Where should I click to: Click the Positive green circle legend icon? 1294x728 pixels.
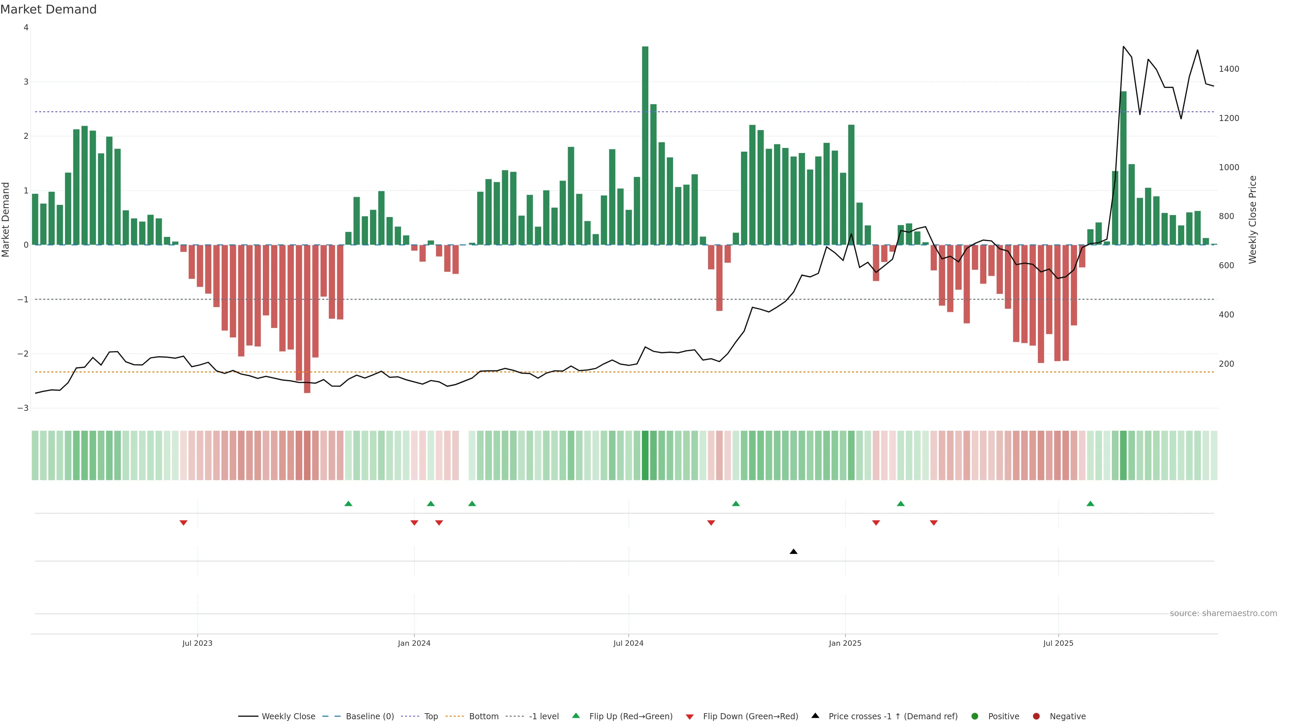975,716
